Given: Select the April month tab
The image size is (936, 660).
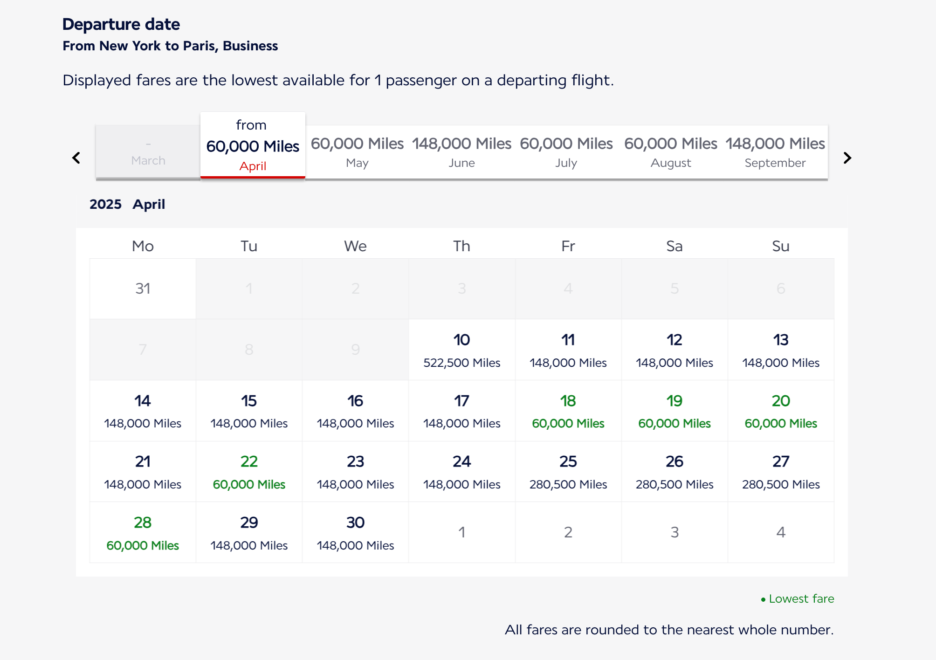Looking at the screenshot, I should pyautogui.click(x=253, y=146).
